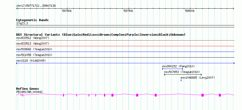Click the black nsv511058 variant bar
This screenshot has height=110, width=242.
pyautogui.click(x=125, y=58)
